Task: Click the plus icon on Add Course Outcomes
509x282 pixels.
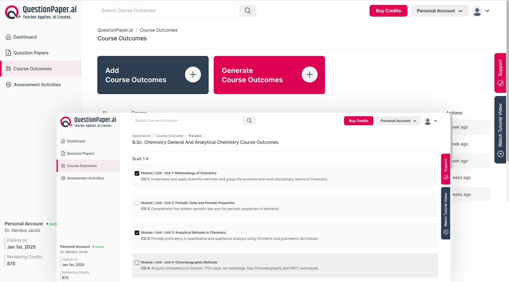Action: (193, 74)
